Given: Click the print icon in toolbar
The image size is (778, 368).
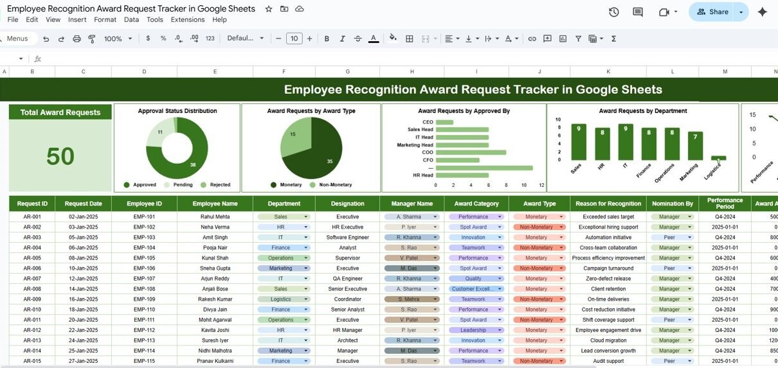Looking at the screenshot, I should [77, 39].
